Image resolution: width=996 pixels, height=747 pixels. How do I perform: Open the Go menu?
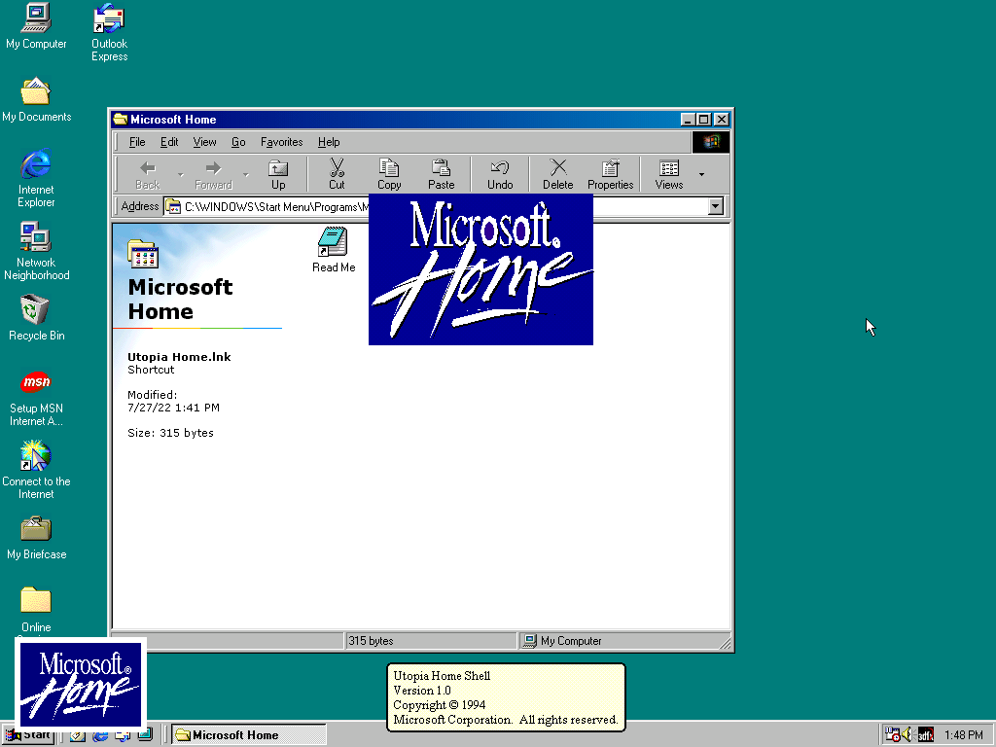click(238, 142)
